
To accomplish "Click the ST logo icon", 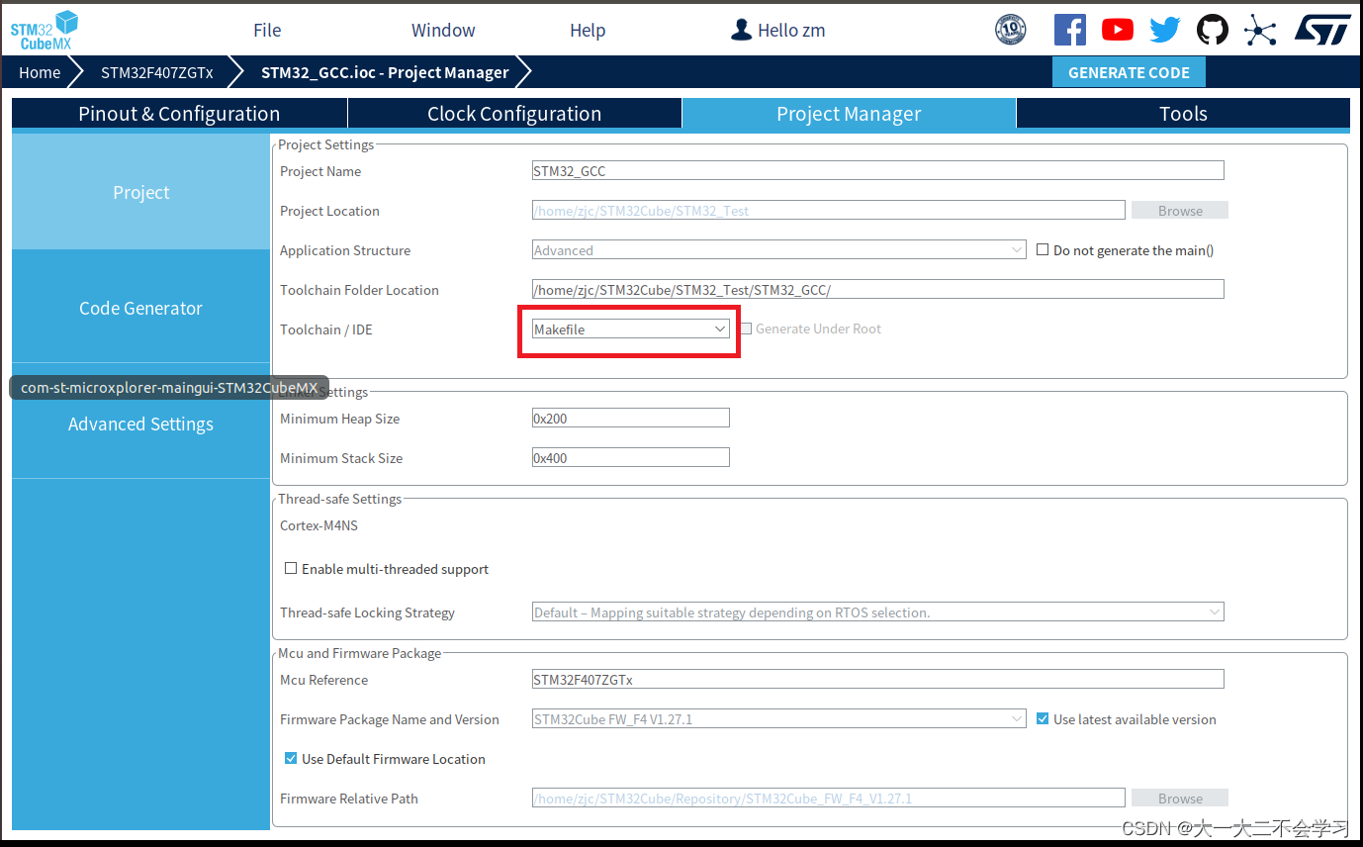I will pyautogui.click(x=1322, y=30).
